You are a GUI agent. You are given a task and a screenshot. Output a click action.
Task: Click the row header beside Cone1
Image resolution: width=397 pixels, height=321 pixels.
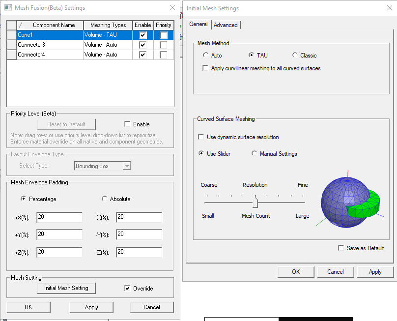12,35
